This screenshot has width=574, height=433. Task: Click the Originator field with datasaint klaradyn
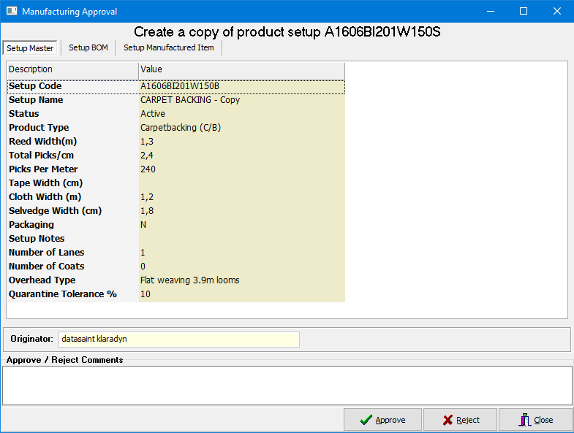[179, 339]
